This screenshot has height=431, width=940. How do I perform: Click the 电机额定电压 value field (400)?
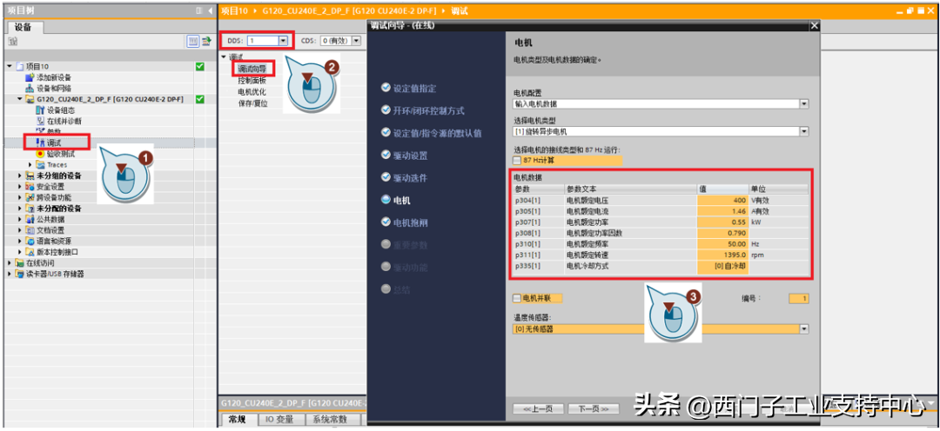722,200
